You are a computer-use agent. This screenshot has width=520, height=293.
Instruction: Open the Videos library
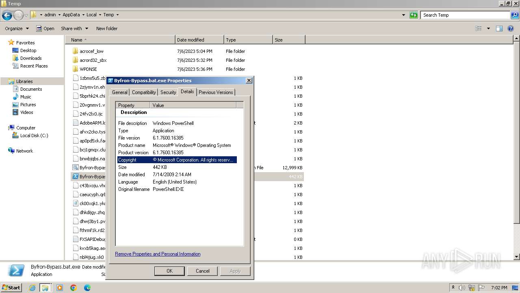[26, 112]
